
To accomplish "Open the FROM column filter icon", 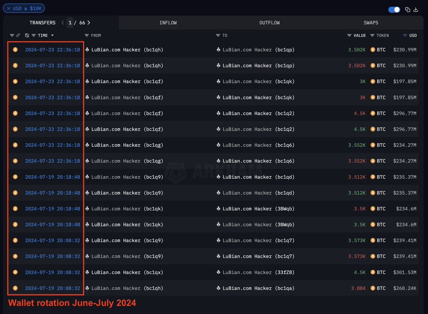I will click(87, 35).
